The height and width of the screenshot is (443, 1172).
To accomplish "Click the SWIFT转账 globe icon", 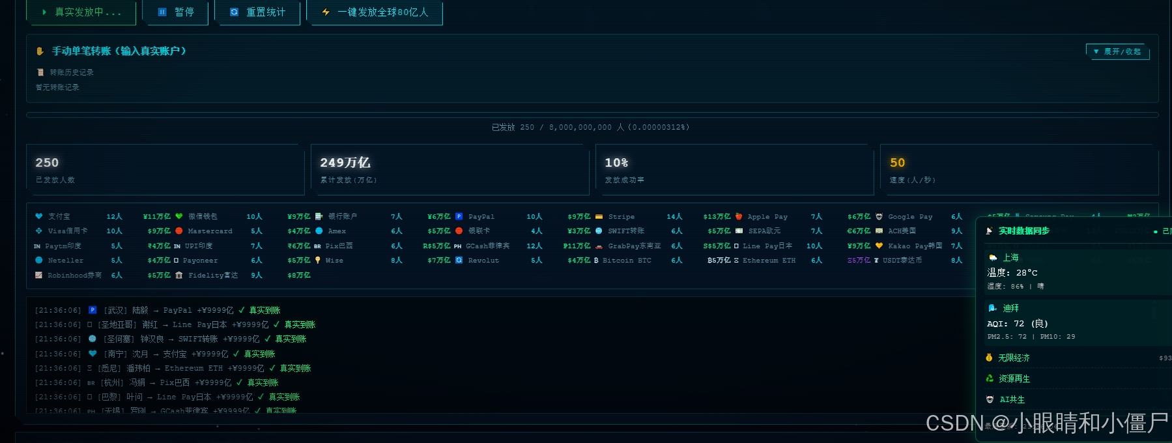I will click(599, 231).
